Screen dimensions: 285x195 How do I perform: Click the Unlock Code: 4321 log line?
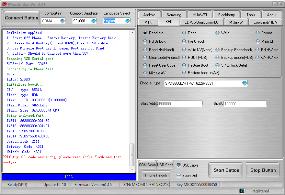point(24,152)
